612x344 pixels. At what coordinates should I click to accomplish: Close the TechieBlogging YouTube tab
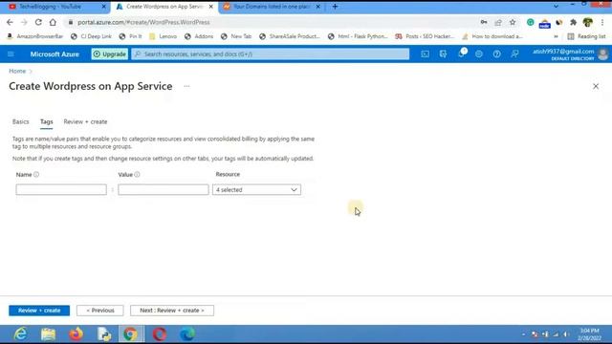(x=104, y=7)
